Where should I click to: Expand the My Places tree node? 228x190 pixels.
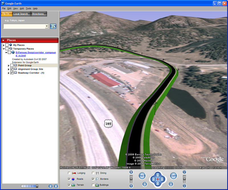tap(3, 45)
